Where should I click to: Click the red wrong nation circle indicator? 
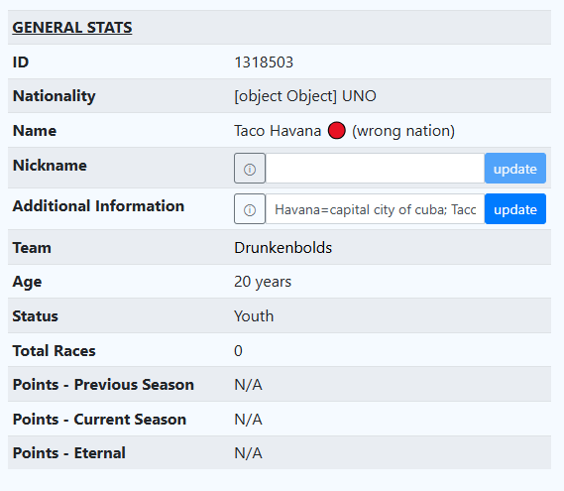coord(337,131)
